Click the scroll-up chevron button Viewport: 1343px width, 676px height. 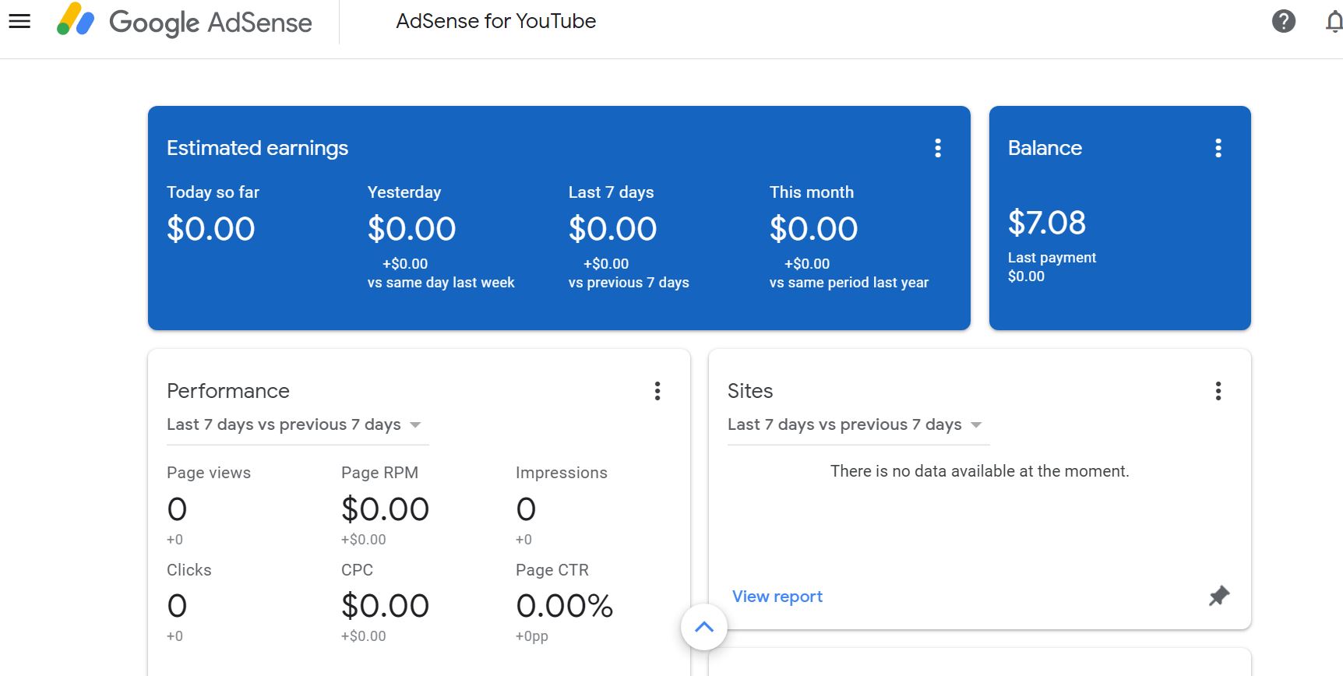704,627
